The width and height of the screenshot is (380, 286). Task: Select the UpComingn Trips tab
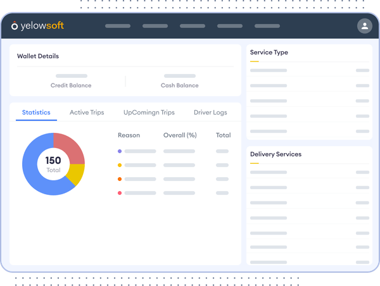(149, 113)
